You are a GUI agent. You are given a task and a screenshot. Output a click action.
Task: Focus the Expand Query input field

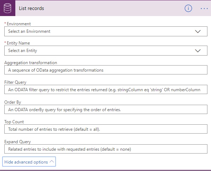pos(106,149)
